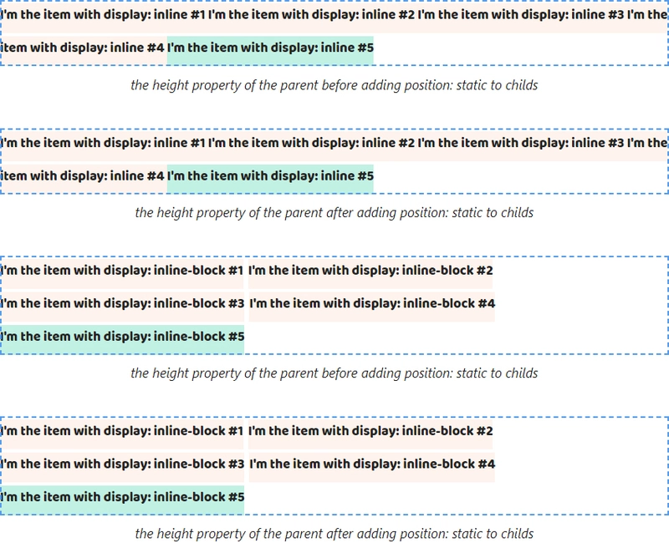
Task: Click inline #3 item in the 'before adding' box
Action: click(521, 15)
